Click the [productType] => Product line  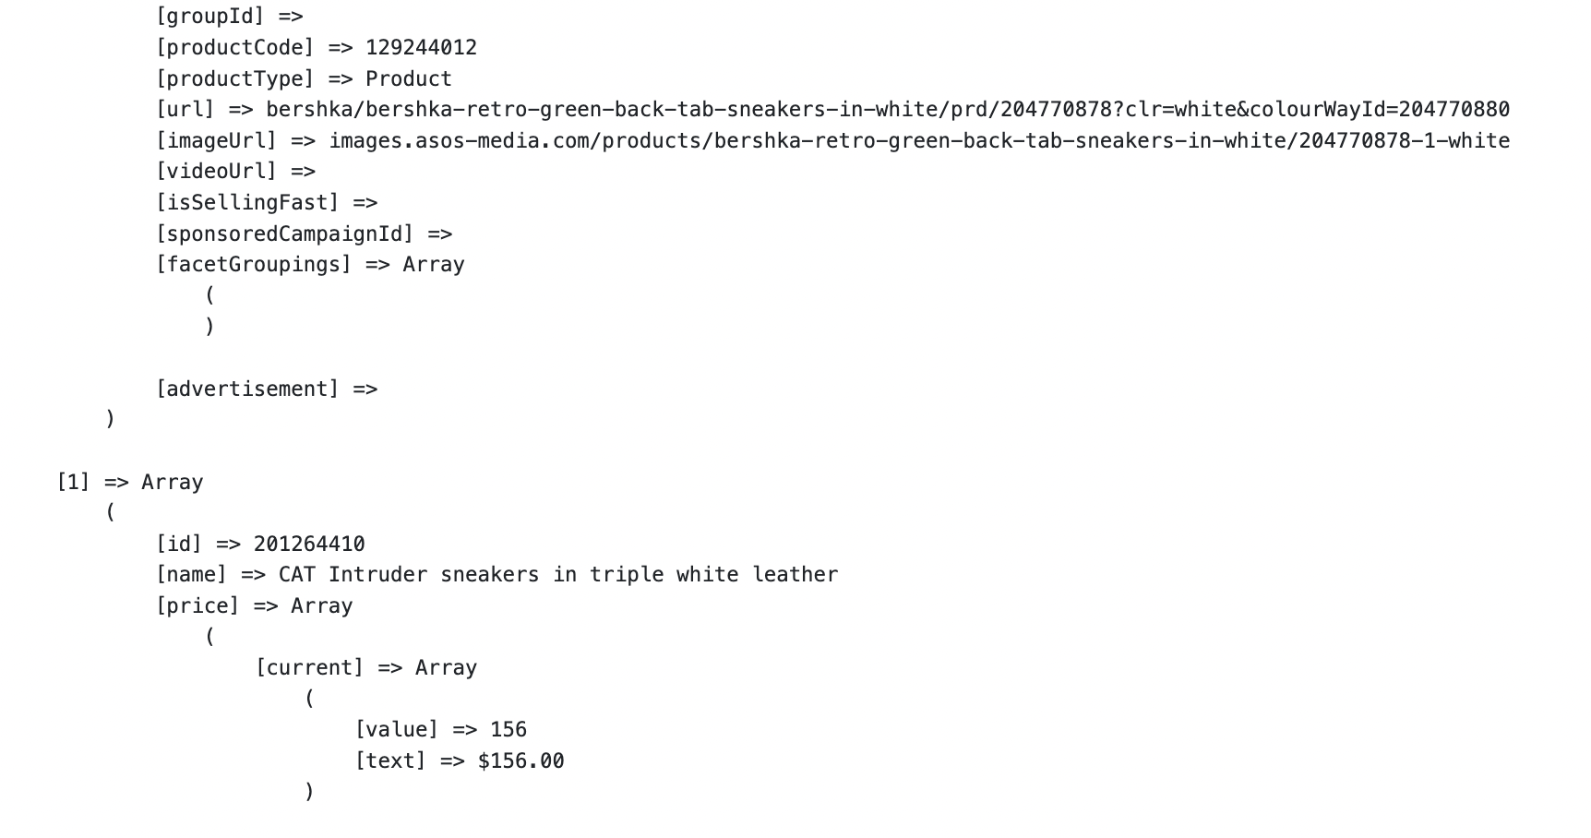pos(304,79)
